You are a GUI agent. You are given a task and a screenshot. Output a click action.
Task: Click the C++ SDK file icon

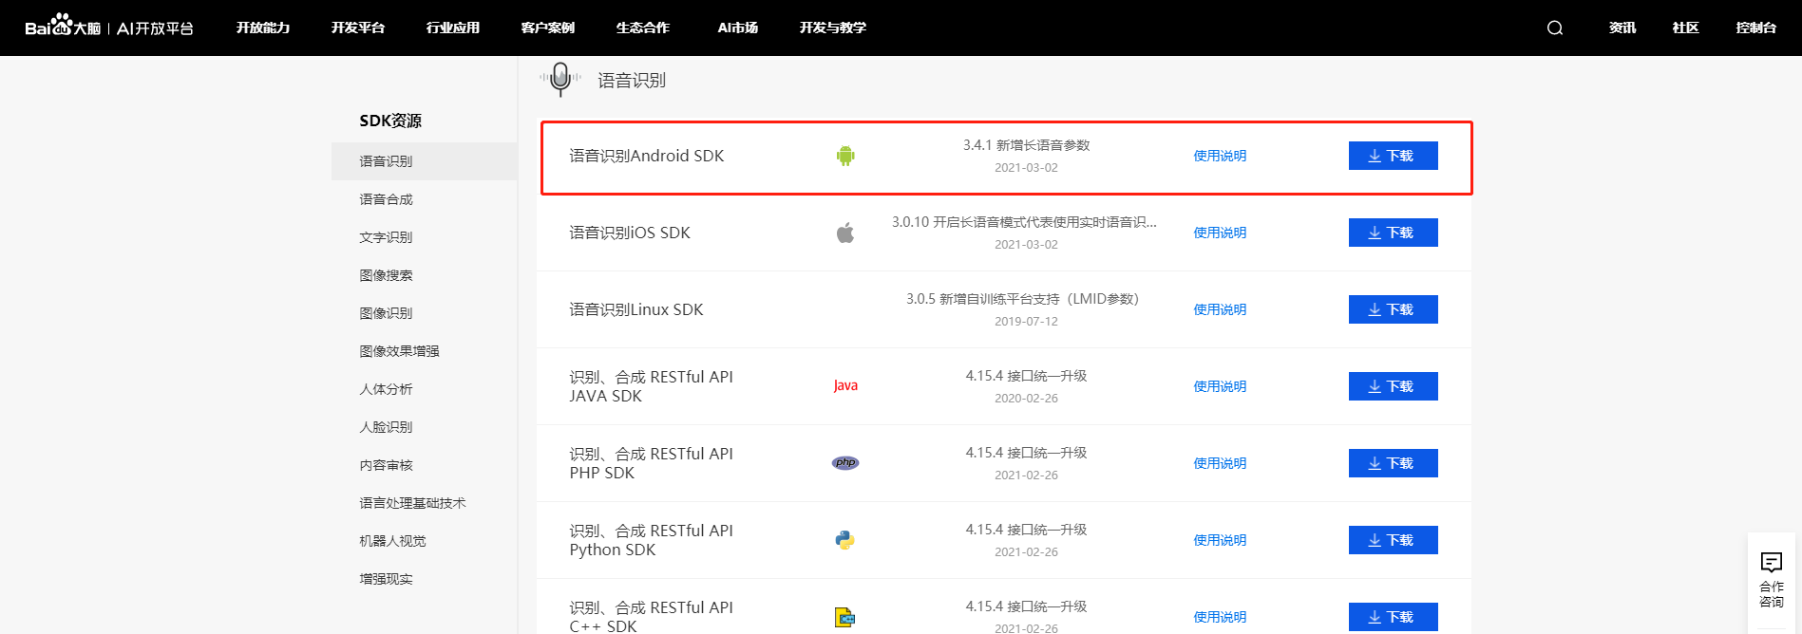(845, 617)
